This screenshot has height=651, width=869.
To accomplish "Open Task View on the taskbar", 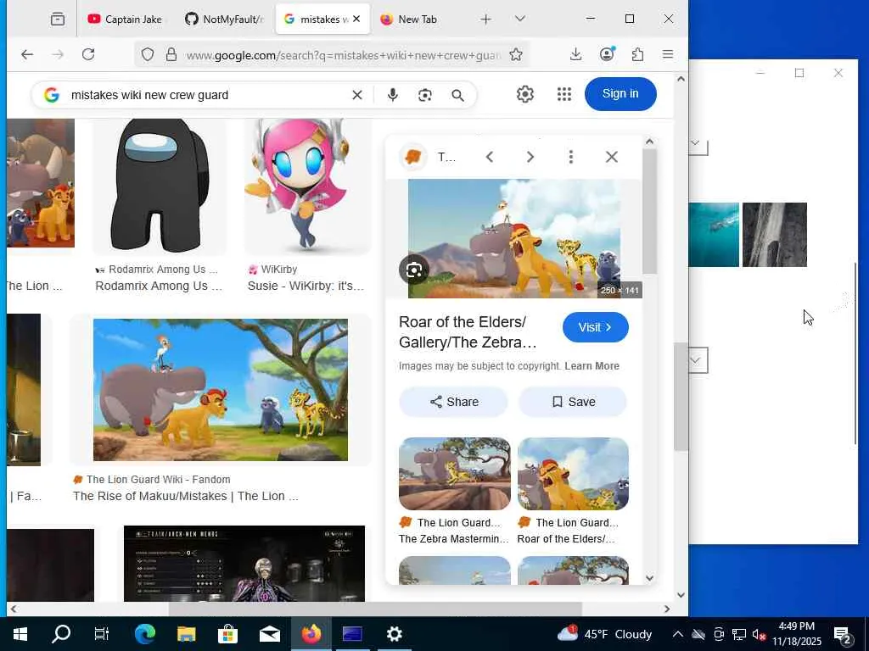I will (x=102, y=634).
